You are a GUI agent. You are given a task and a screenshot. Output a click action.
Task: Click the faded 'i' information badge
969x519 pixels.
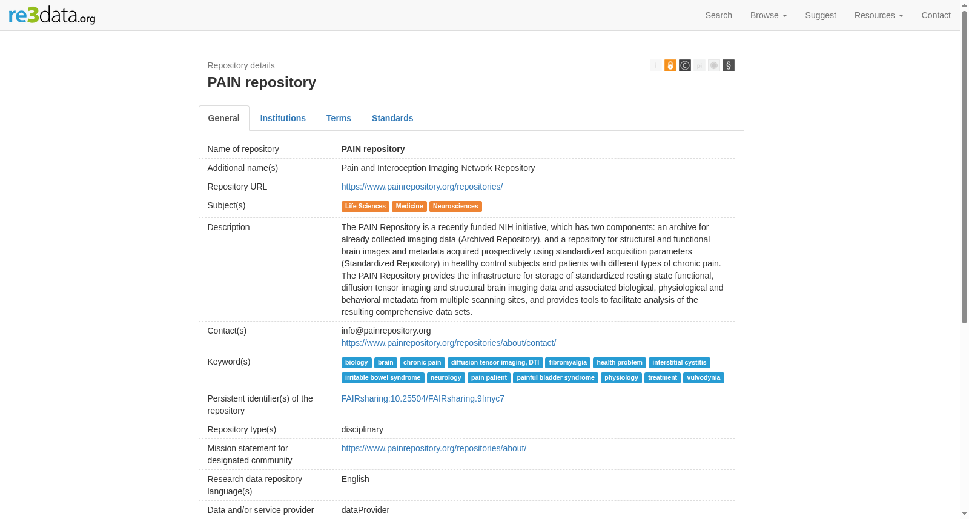coord(656,65)
